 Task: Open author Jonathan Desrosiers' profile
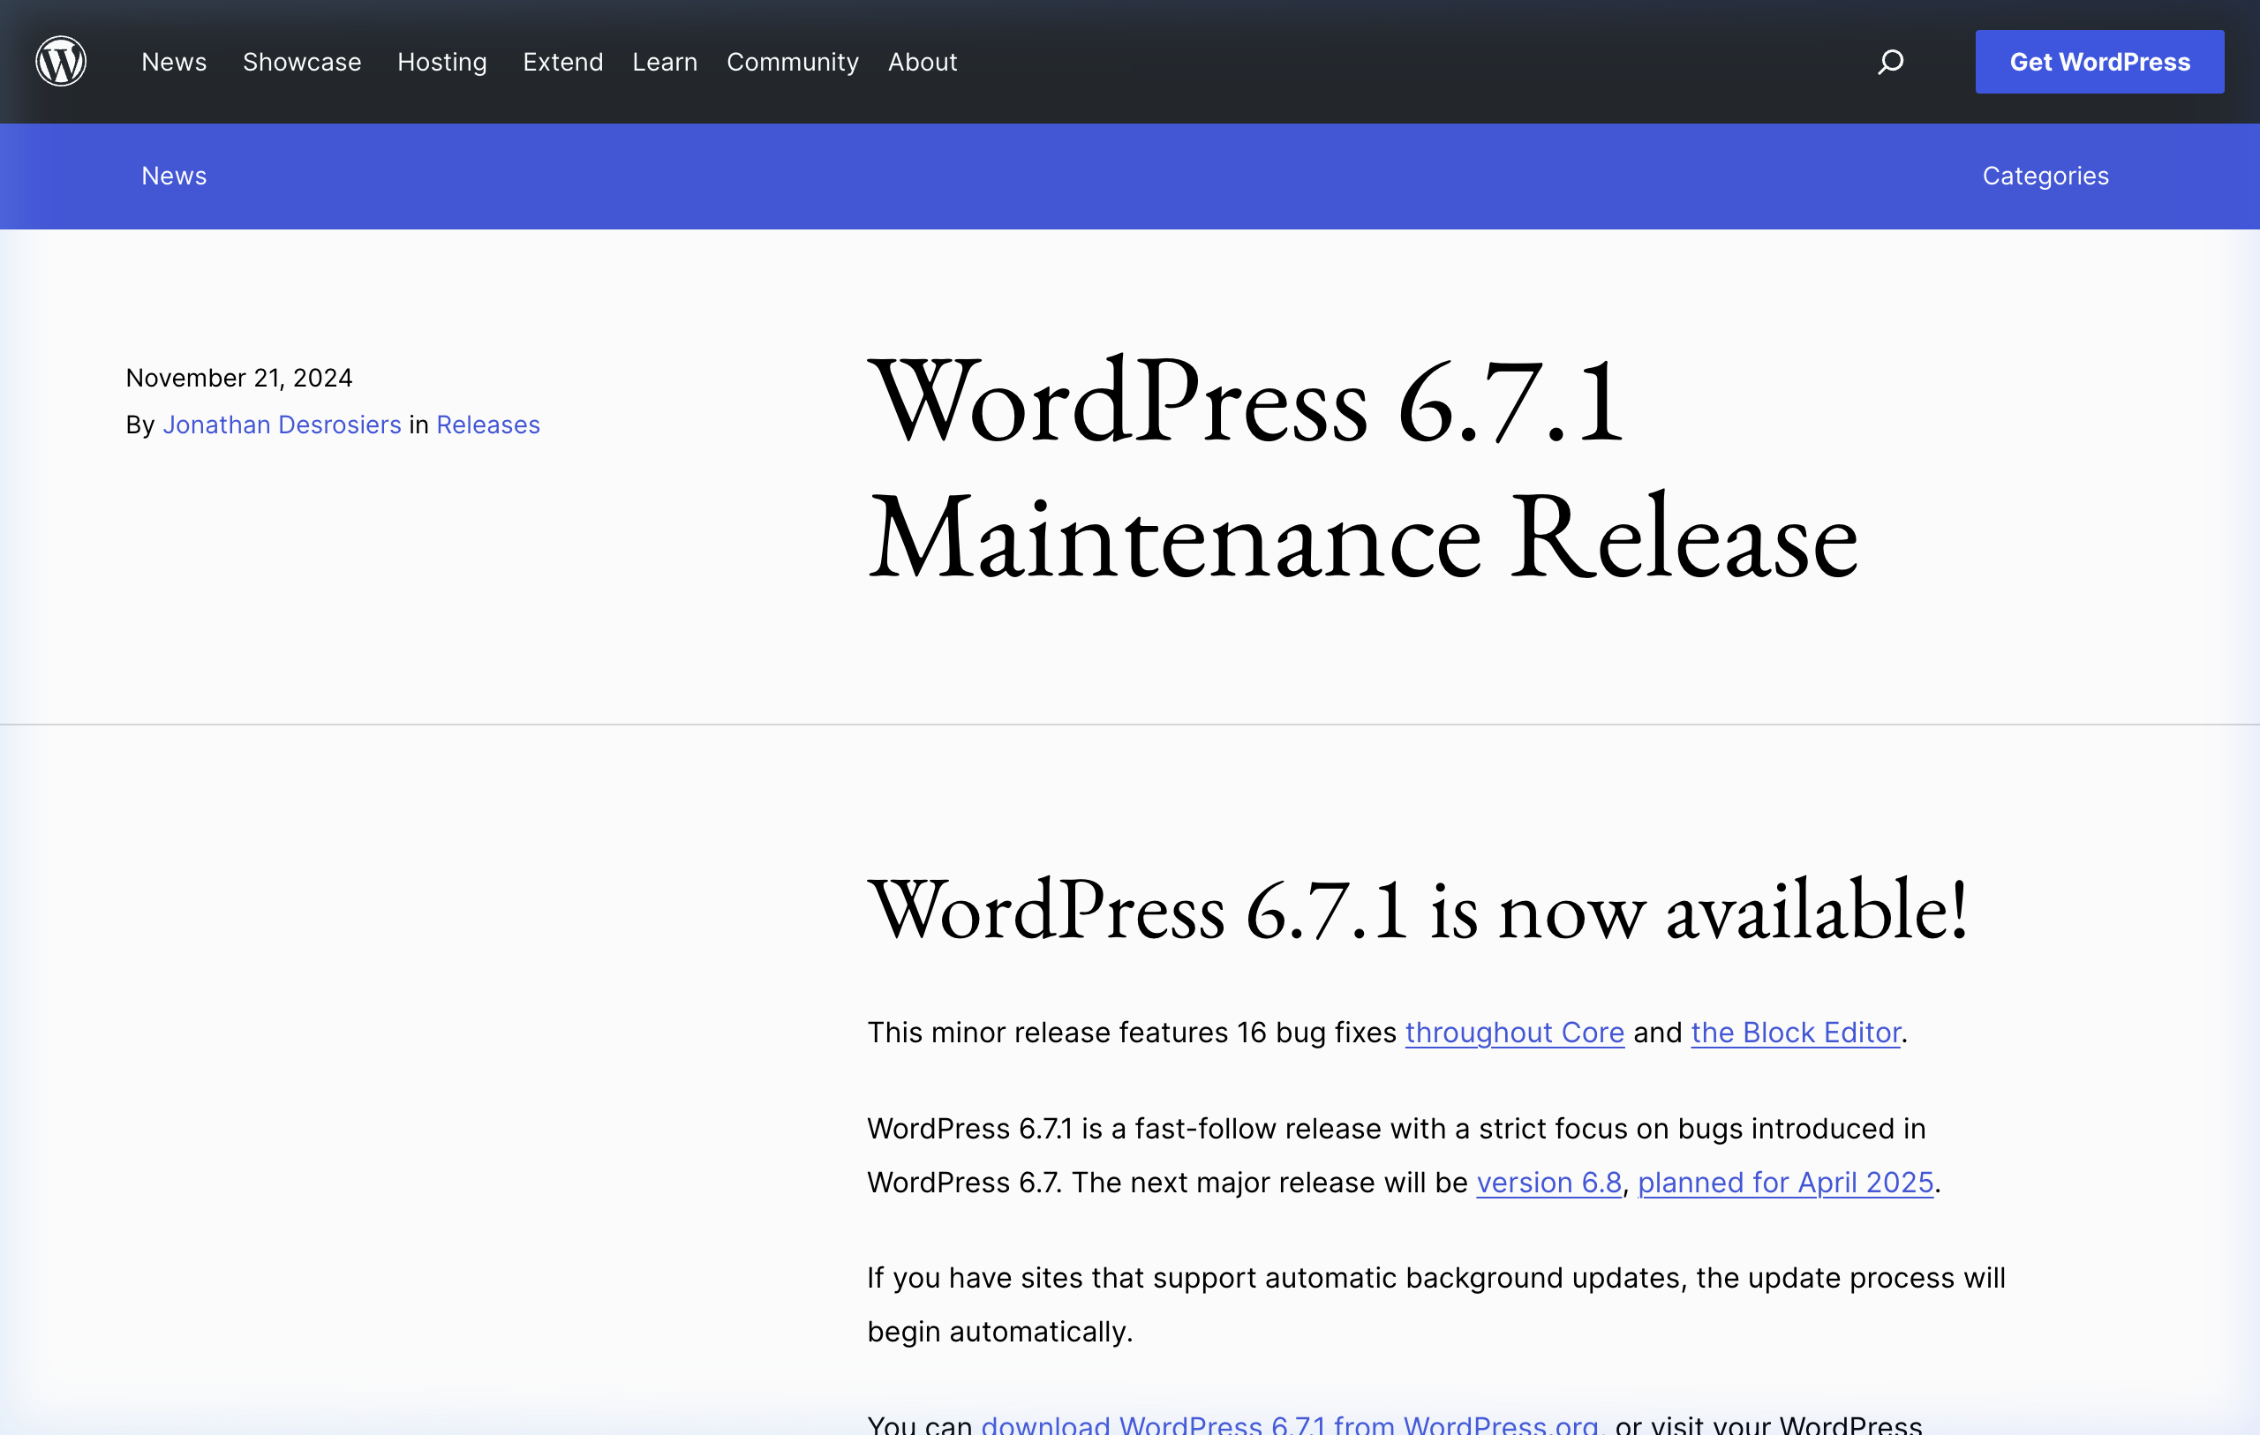pyautogui.click(x=282, y=425)
